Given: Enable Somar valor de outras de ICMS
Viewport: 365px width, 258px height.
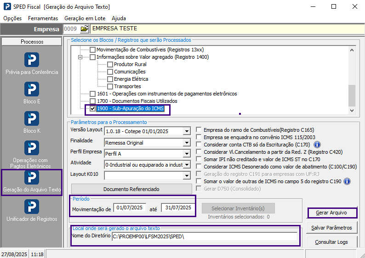Looking at the screenshot, I should (x=199, y=181).
